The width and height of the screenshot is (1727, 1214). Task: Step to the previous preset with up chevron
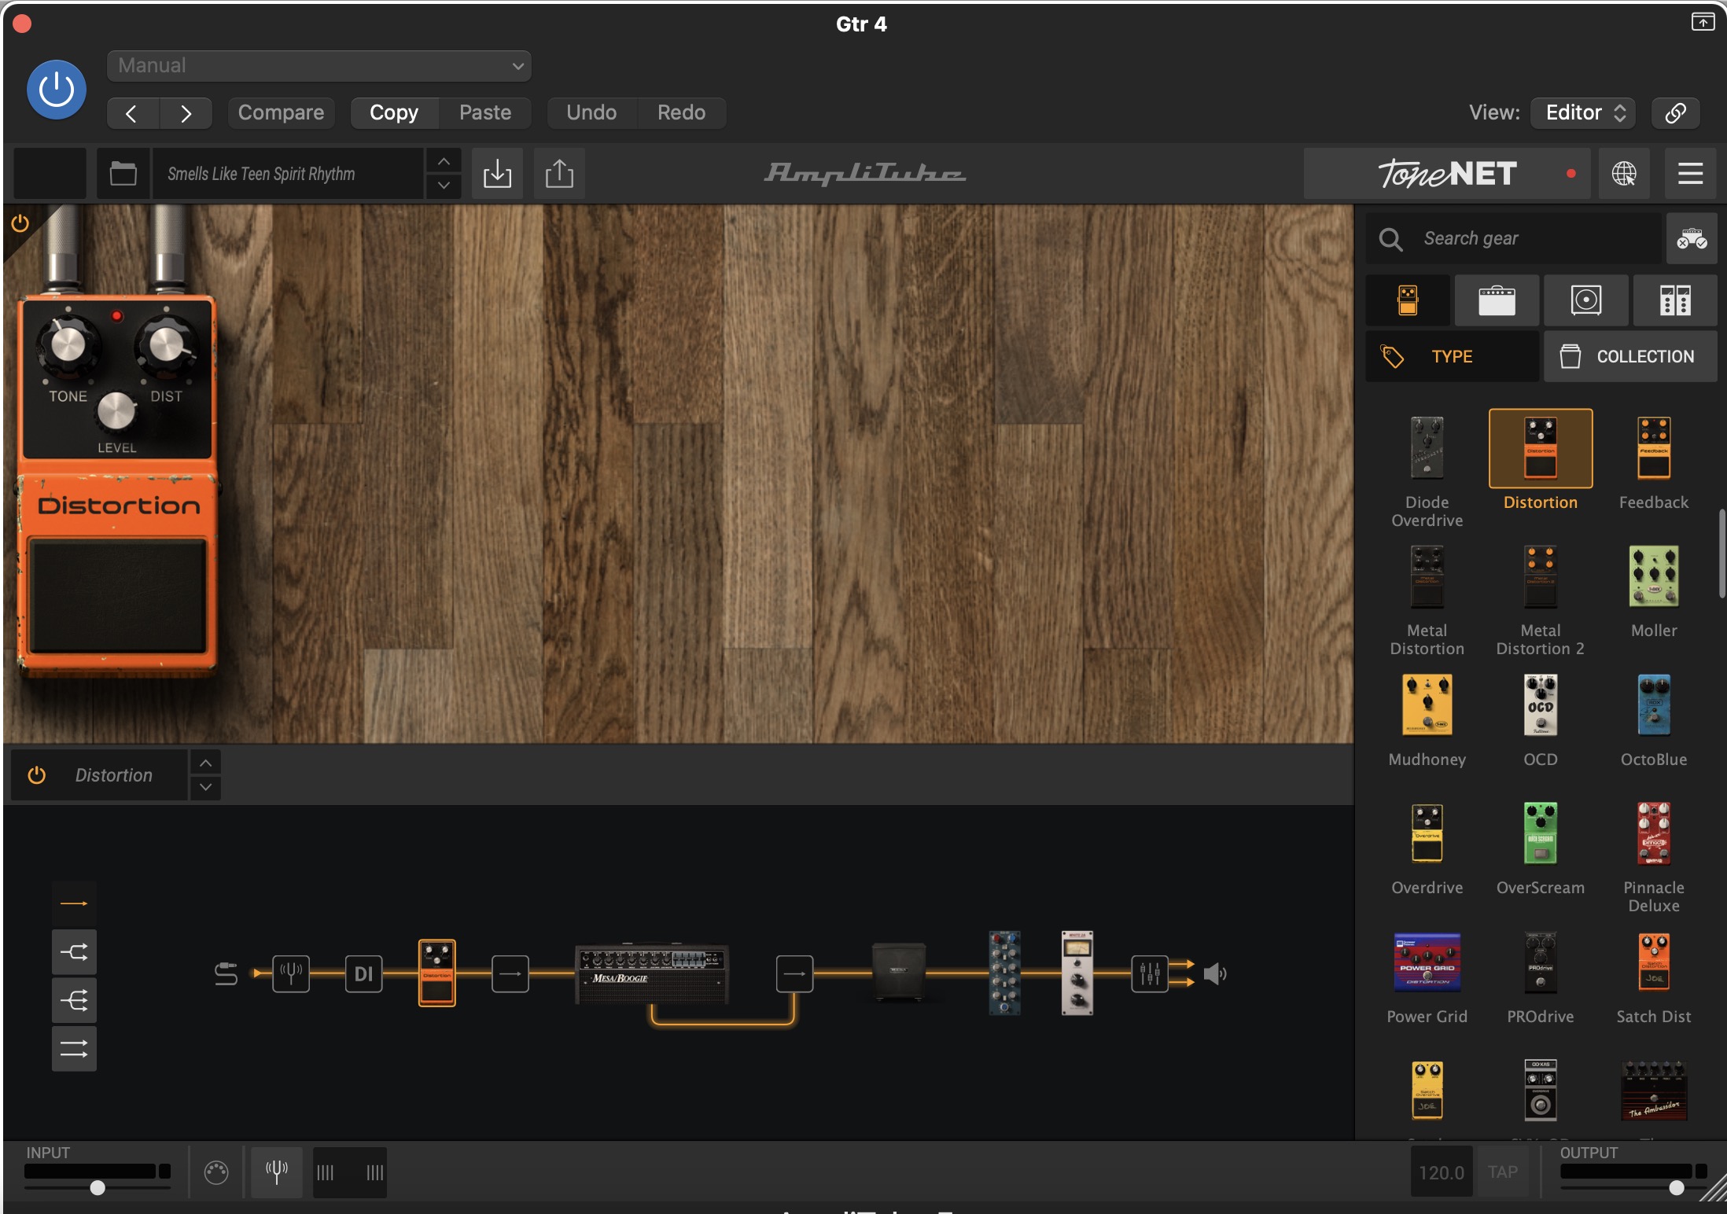(444, 161)
